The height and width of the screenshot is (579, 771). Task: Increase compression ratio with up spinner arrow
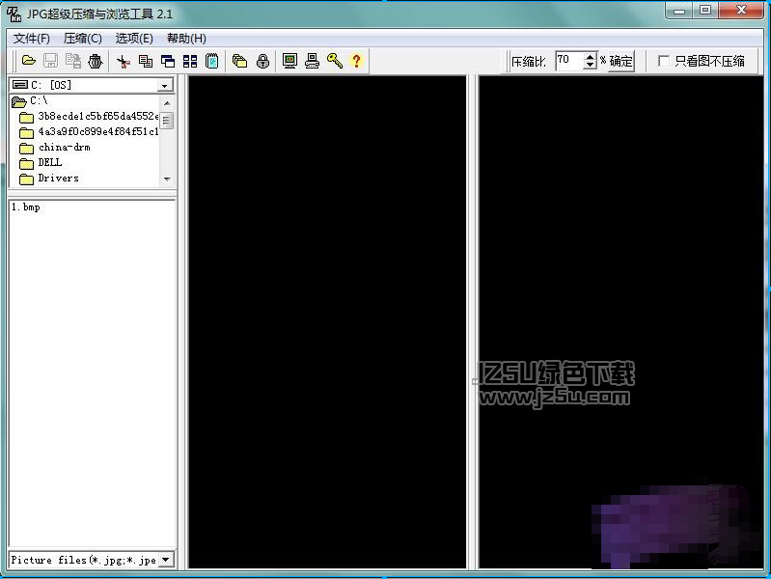pyautogui.click(x=590, y=57)
